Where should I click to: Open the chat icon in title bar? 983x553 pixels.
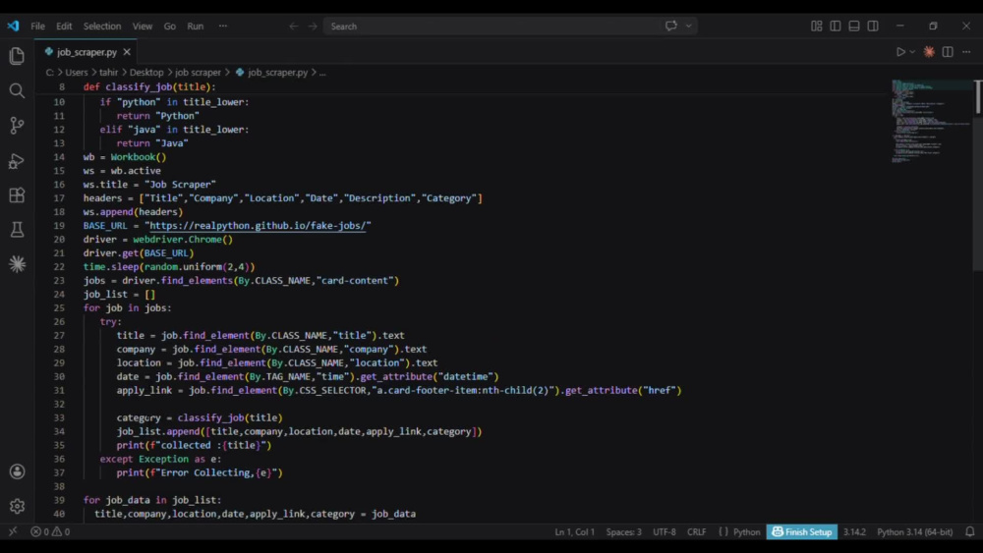tap(670, 26)
